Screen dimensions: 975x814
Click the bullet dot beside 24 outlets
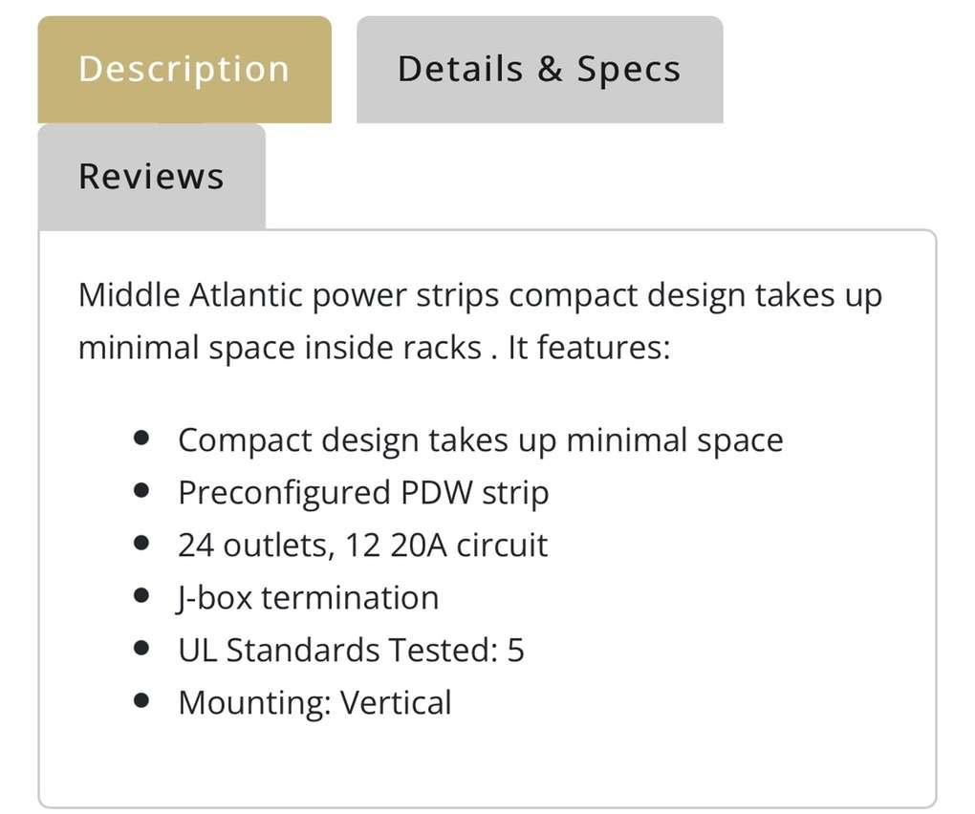[x=142, y=543]
